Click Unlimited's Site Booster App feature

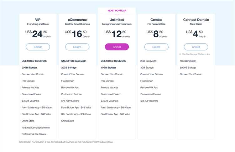pyautogui.click(x=116, y=114)
